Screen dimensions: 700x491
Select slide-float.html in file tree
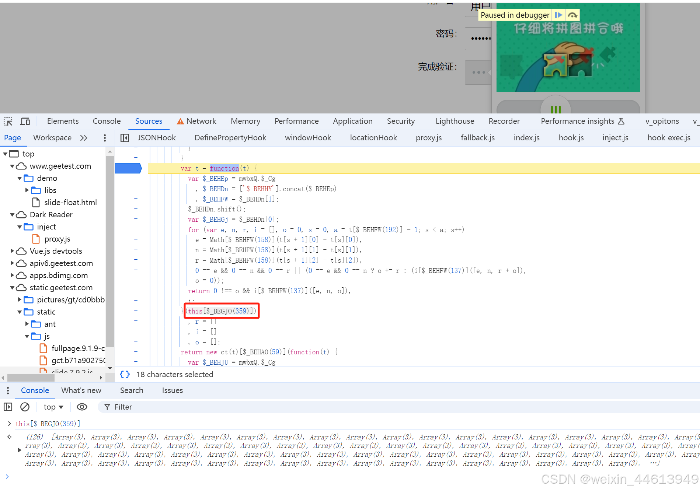tap(70, 202)
